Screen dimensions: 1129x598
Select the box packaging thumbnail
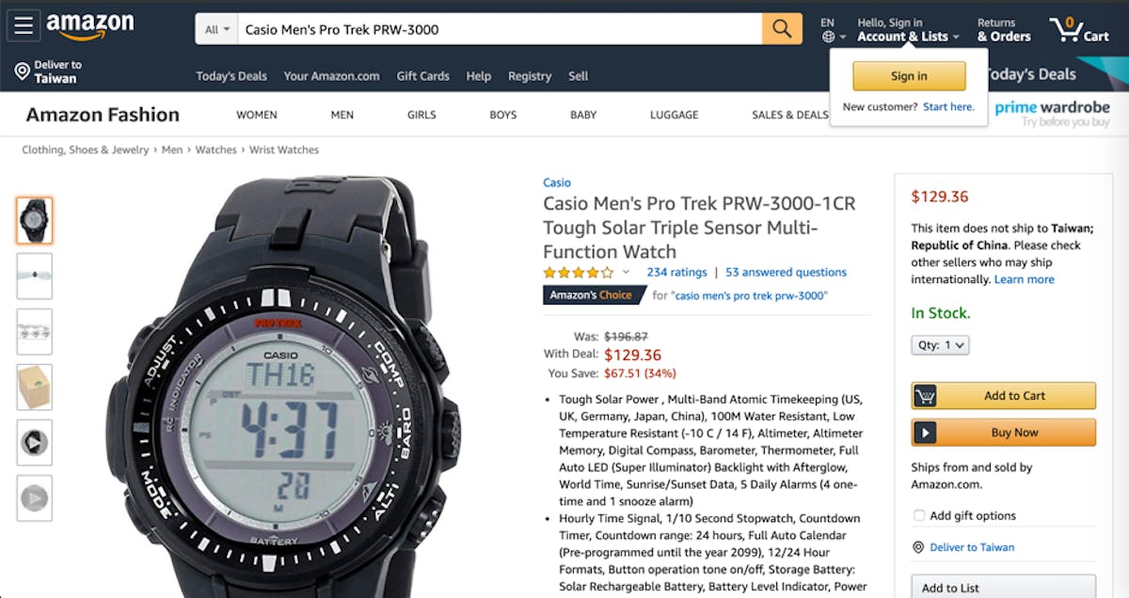(x=35, y=387)
